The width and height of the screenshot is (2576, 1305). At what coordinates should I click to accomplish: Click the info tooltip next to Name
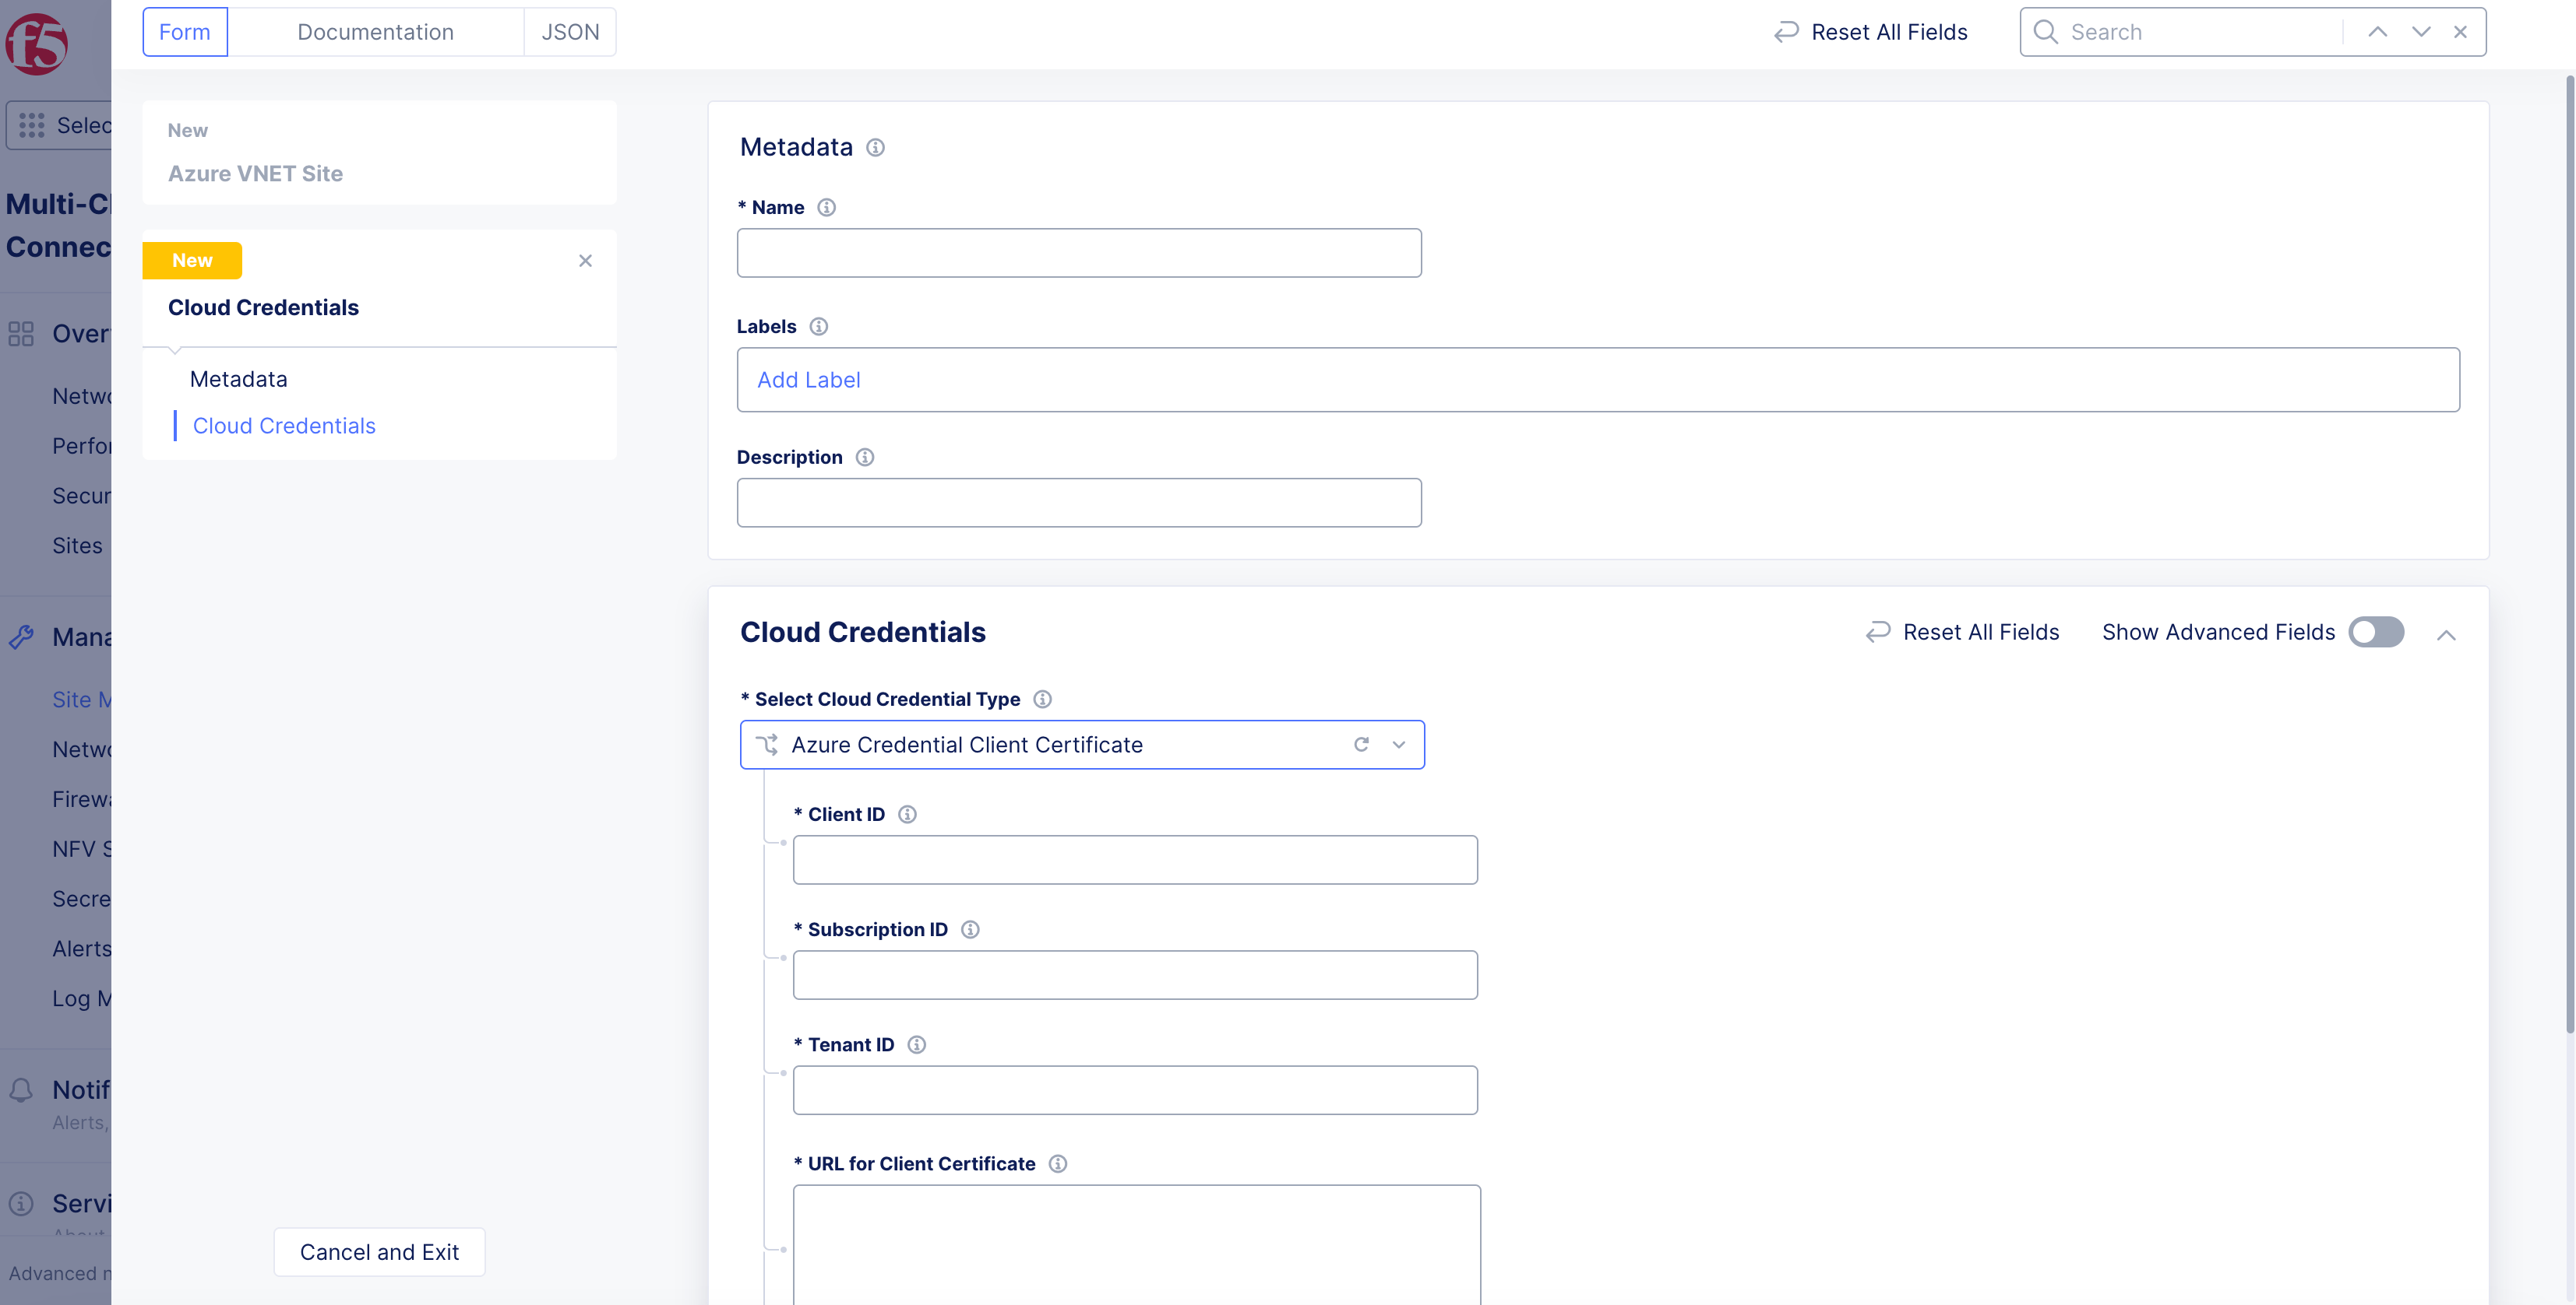[826, 207]
